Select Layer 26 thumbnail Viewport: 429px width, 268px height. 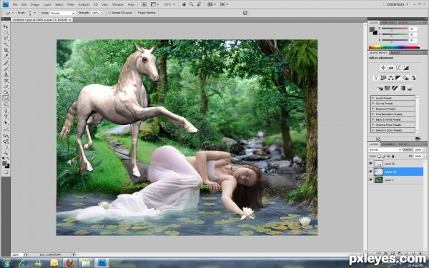(x=379, y=164)
